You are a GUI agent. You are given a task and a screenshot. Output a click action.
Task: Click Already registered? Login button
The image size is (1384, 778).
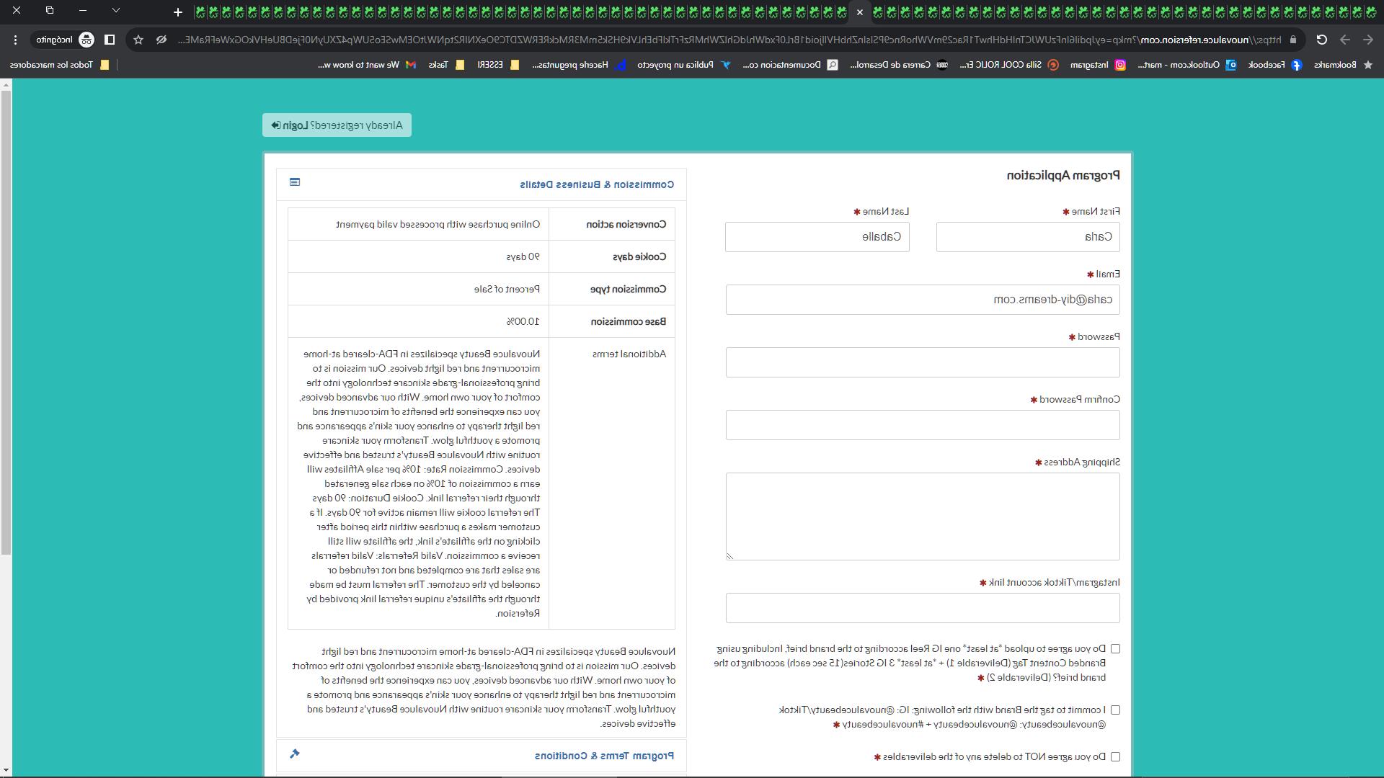[337, 125]
